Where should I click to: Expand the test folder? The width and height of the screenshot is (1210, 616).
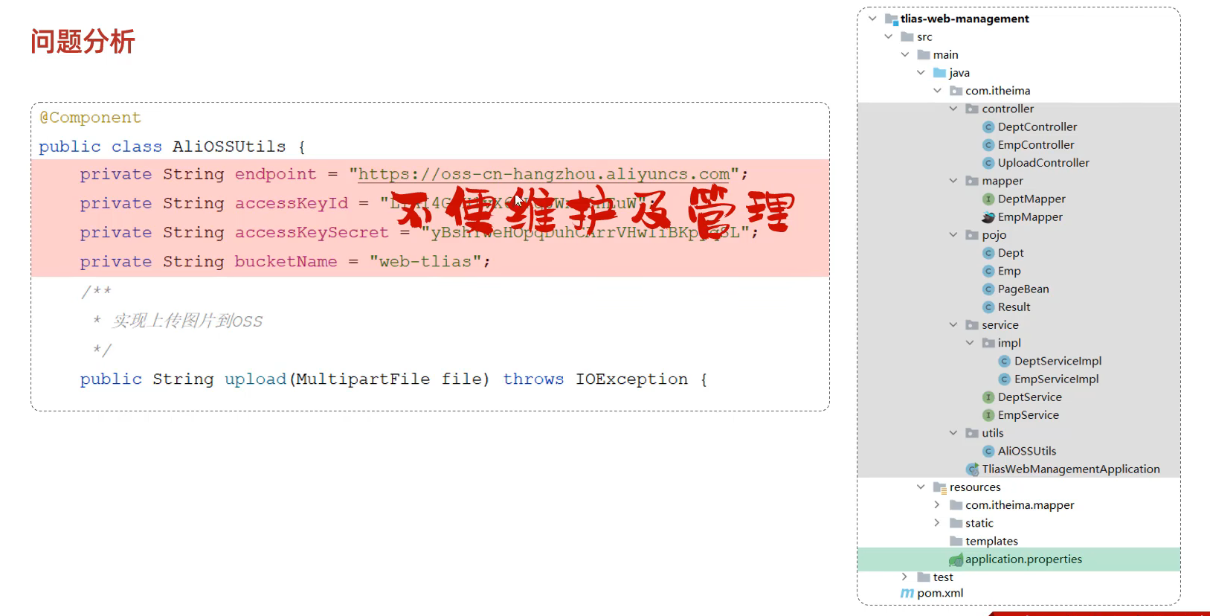point(904,577)
